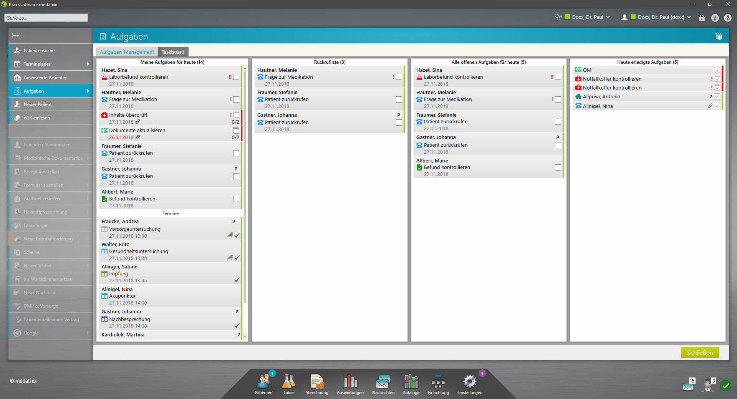The width and height of the screenshot is (737, 399).
Task: Open Abrechnung from the bottom dock
Action: point(316,382)
